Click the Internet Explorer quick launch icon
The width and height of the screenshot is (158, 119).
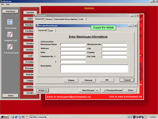pyautogui.click(x=16, y=117)
